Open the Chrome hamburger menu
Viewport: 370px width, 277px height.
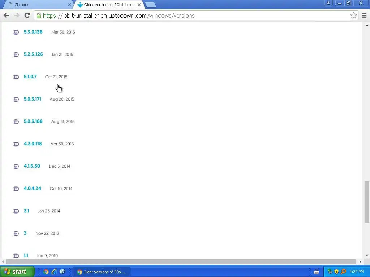click(x=364, y=16)
